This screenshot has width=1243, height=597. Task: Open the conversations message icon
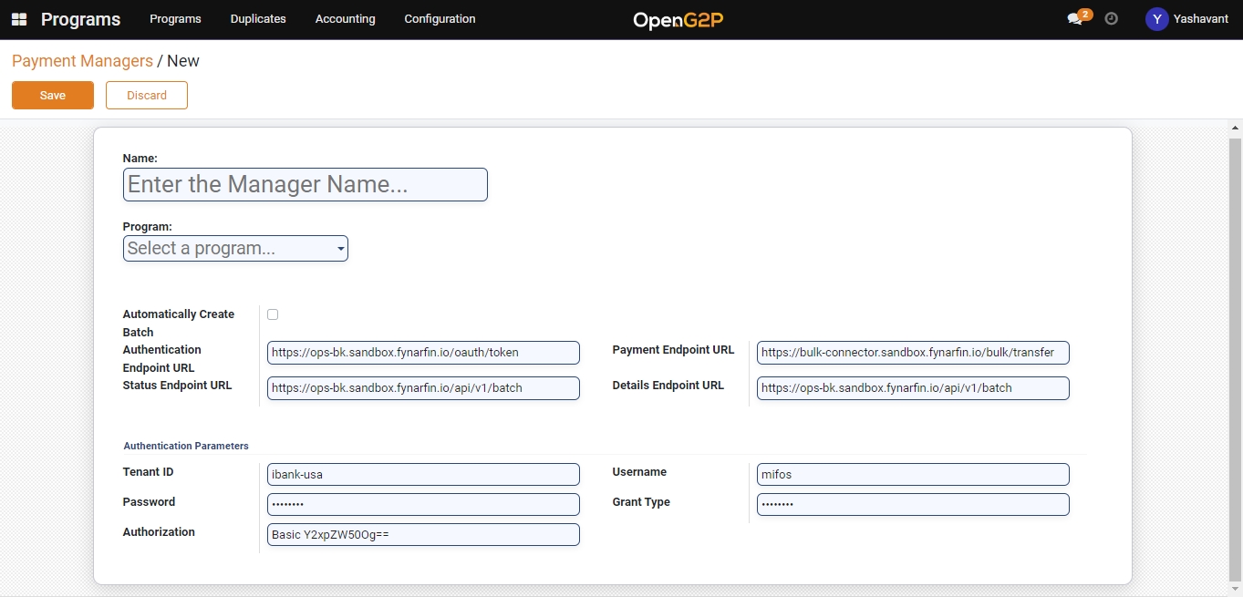pos(1075,19)
